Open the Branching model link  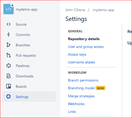pos(81,88)
